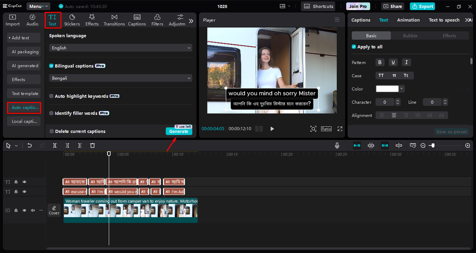Open the right panel Captions tab
This screenshot has width=476, height=253.
click(361, 20)
